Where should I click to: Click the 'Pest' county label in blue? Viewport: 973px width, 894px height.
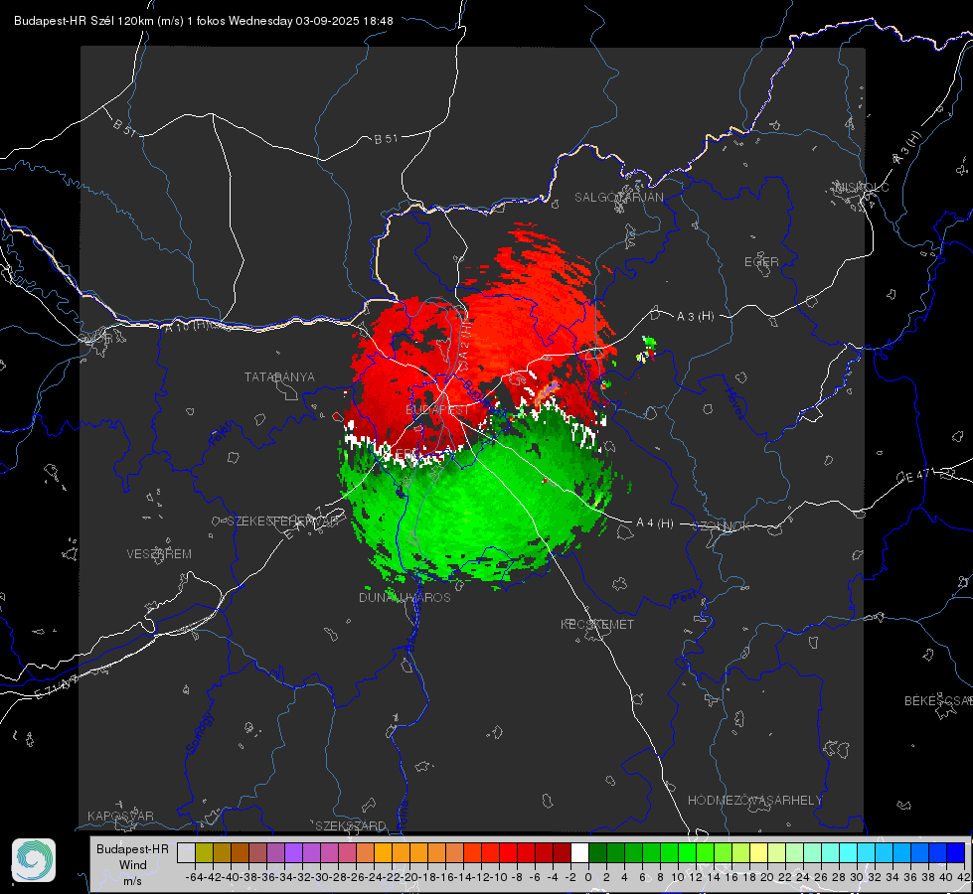[x=683, y=597]
